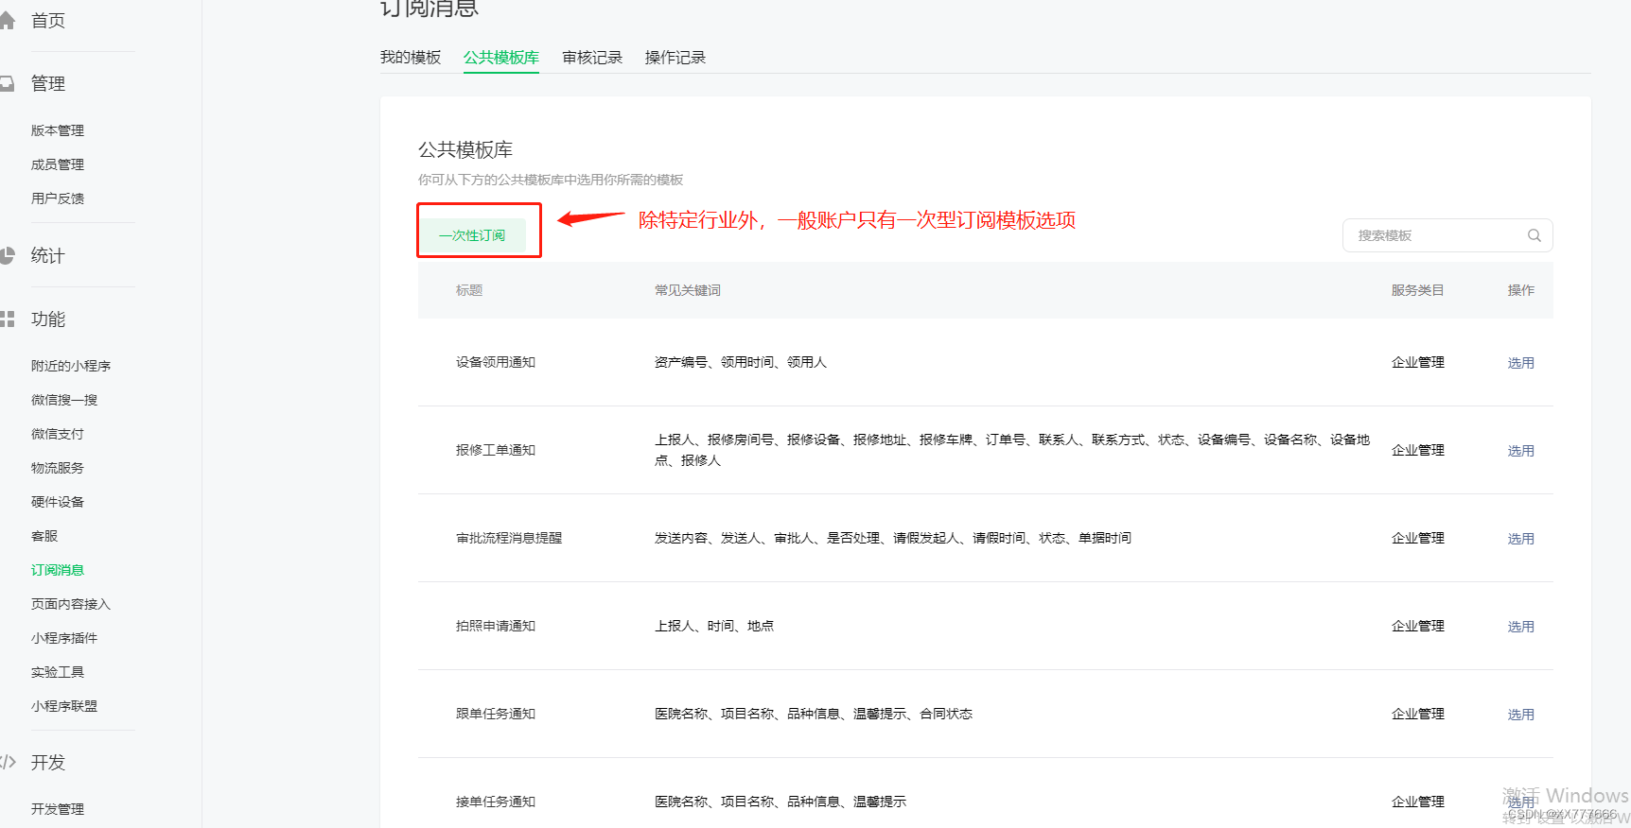1631x828 pixels.
Task: Open 页面内容接入 in the sidebar
Action: tap(71, 604)
